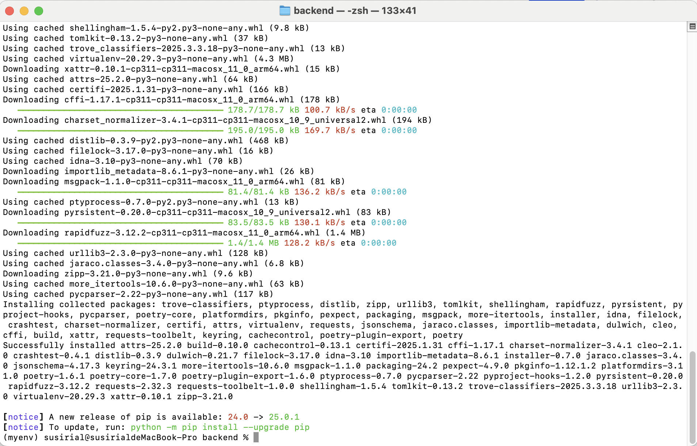The height and width of the screenshot is (446, 697).
Task: Click the pyrsistent-0.20.0 wheel filename
Action: click(x=207, y=212)
